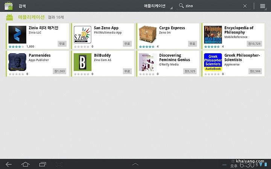Tap the system Home button
Screen dimensions: 271x169
25,164
